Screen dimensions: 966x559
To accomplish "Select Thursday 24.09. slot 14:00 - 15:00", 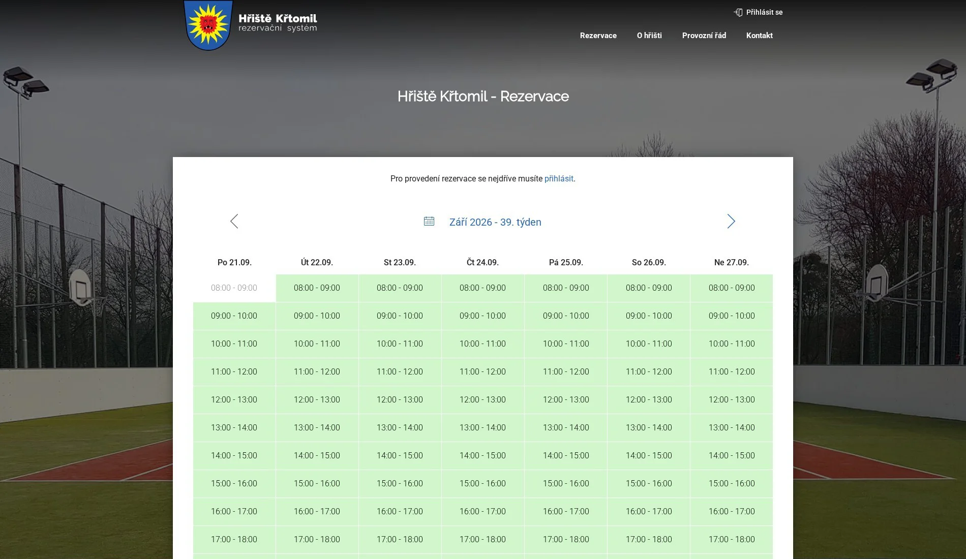I will (483, 456).
